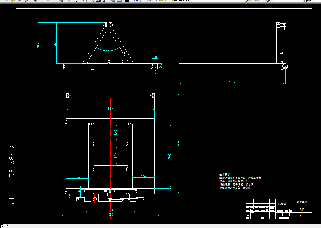Viewport: 321px width, 228px height.
Task: Click drawing number 01 in title block
Action: coord(301,216)
